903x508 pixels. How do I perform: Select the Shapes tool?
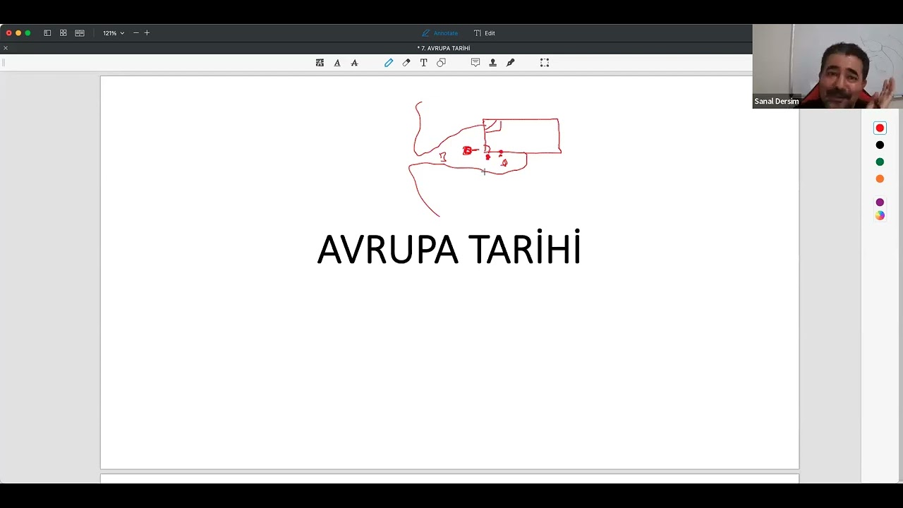tap(441, 63)
